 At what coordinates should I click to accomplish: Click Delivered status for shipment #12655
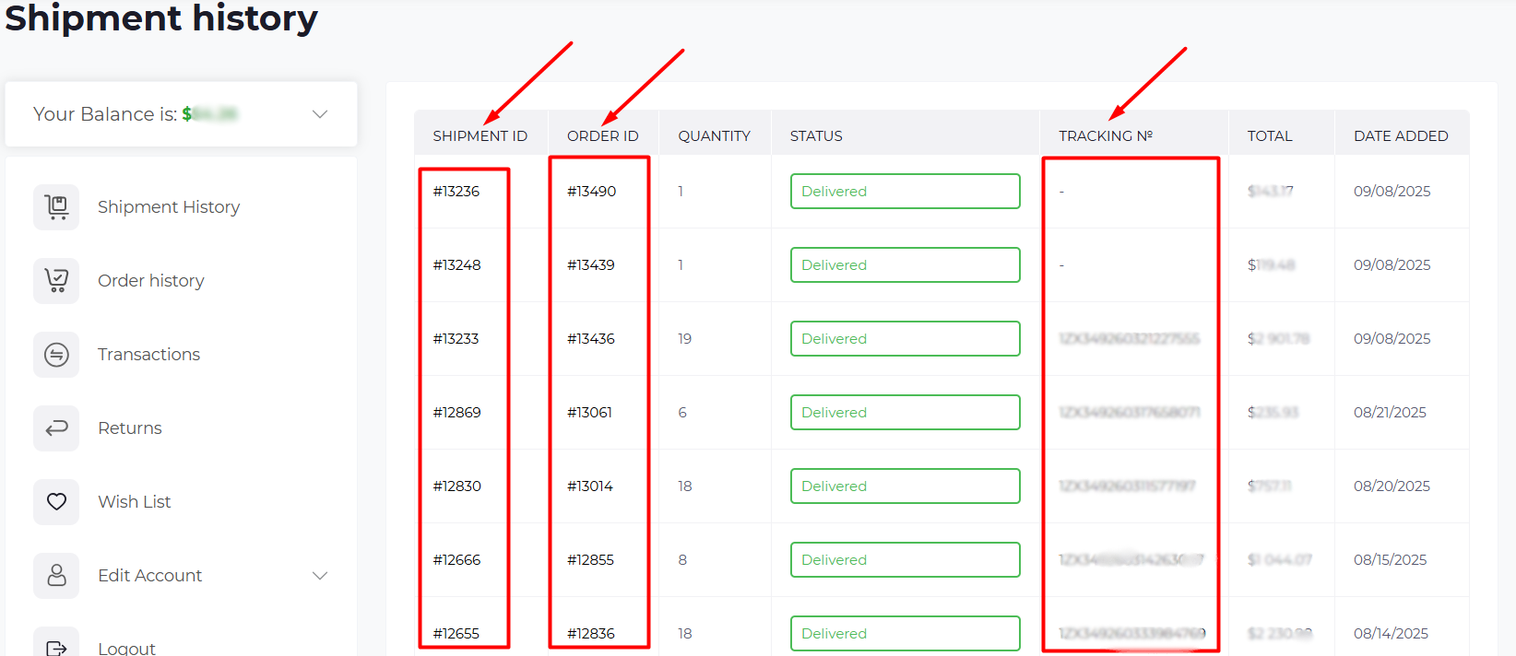906,634
